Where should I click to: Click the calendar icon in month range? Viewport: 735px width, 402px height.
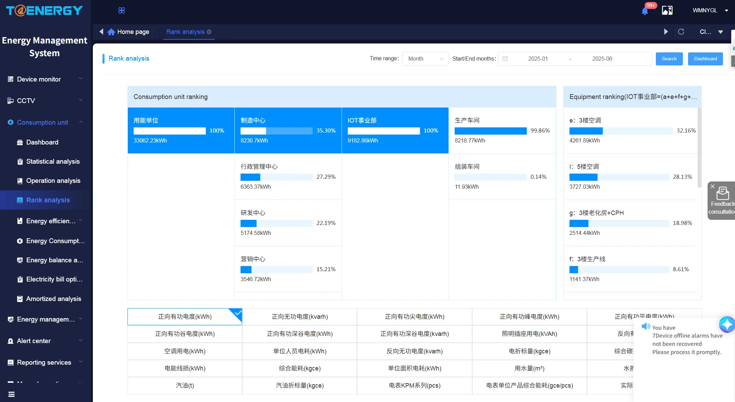[505, 59]
